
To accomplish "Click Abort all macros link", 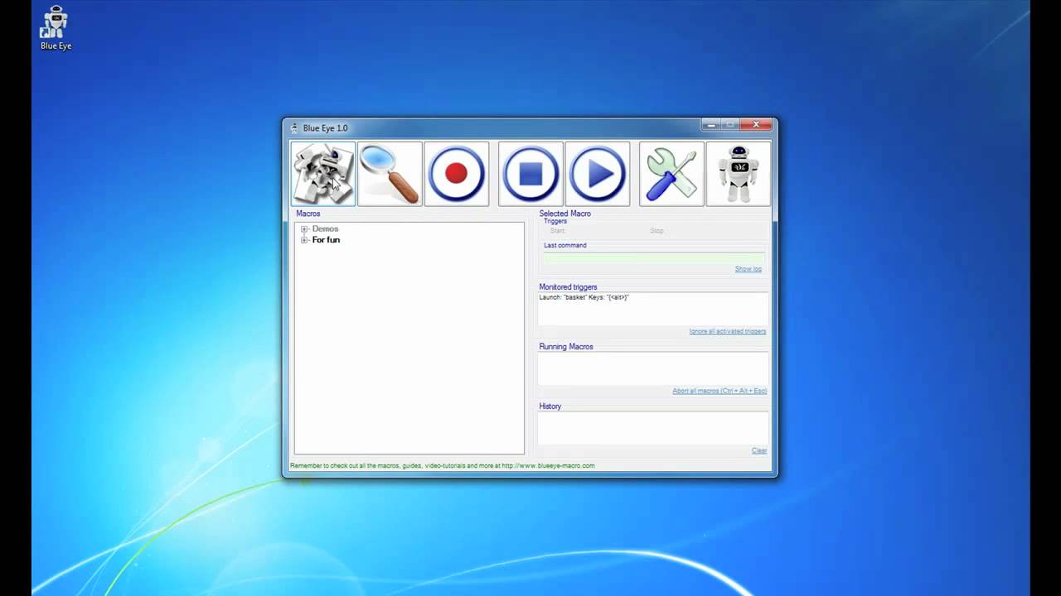I will 719,391.
